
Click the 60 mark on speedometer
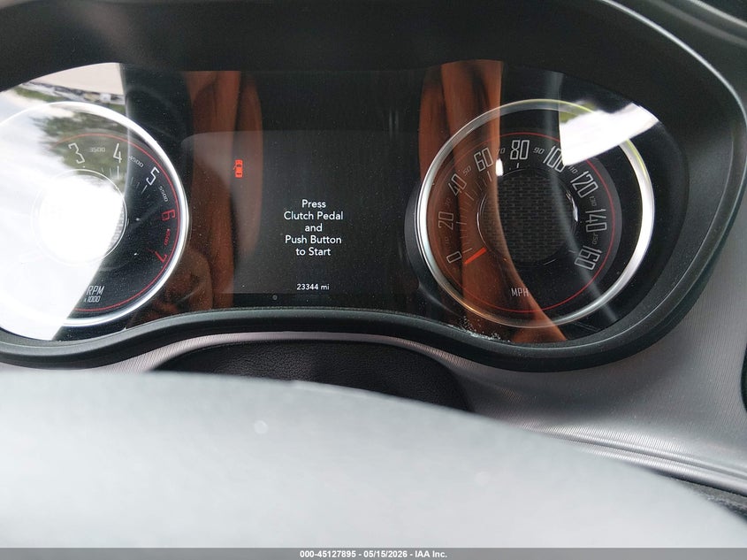pyautogui.click(x=484, y=159)
